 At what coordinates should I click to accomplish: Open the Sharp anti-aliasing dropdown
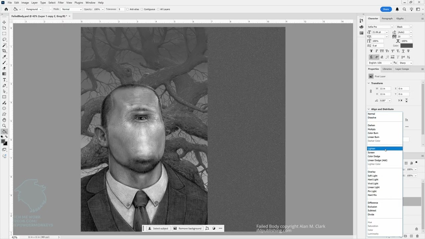[406, 63]
